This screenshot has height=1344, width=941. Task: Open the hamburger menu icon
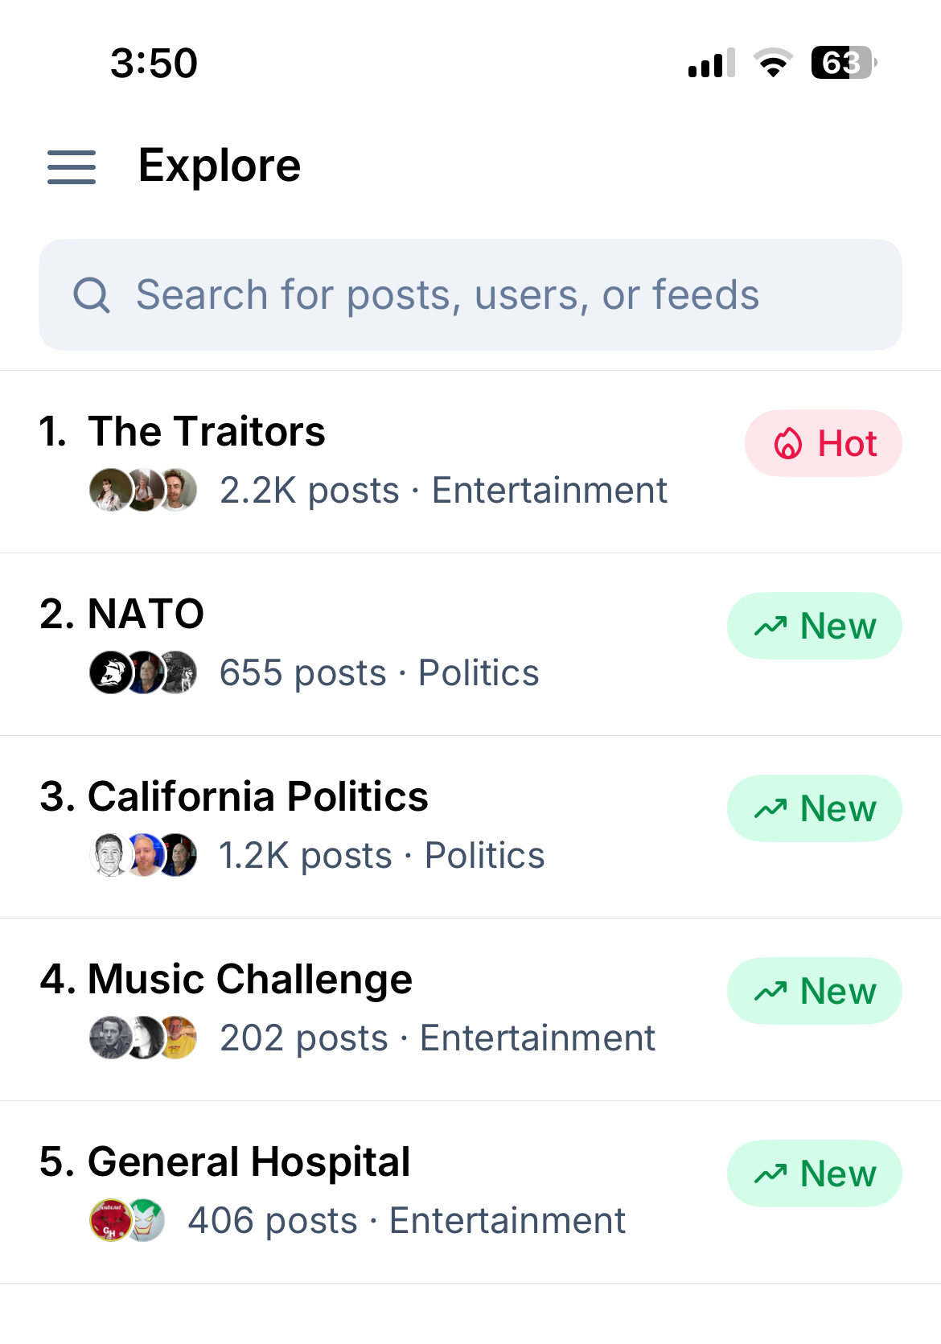tap(72, 167)
